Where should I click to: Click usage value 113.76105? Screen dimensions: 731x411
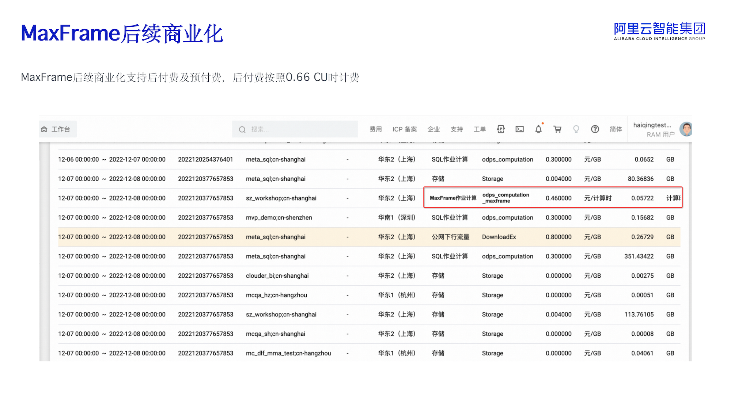coord(639,314)
